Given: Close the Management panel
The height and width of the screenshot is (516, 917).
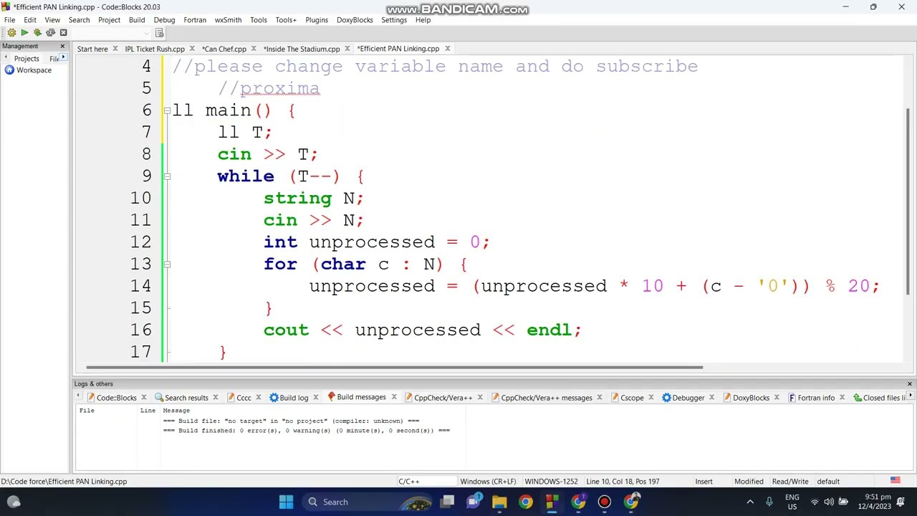Looking at the screenshot, I should pyautogui.click(x=62, y=46).
